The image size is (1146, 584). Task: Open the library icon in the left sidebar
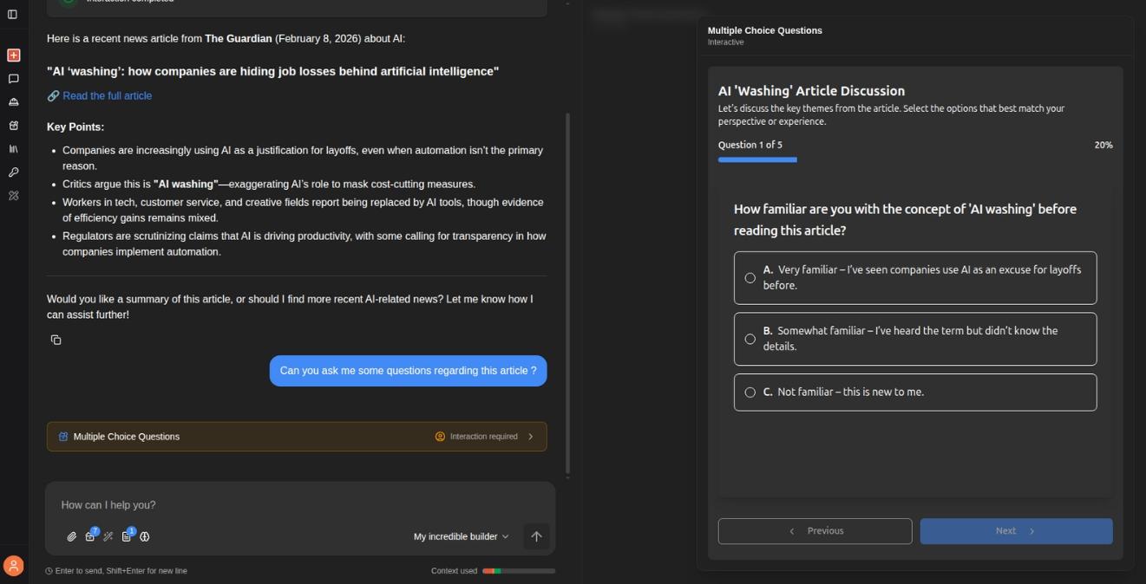click(x=13, y=148)
